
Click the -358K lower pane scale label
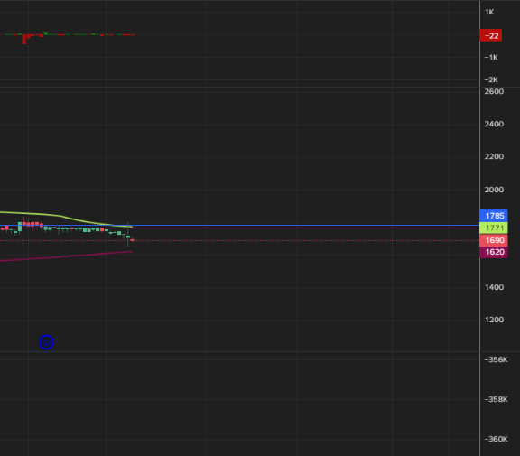[496, 399]
